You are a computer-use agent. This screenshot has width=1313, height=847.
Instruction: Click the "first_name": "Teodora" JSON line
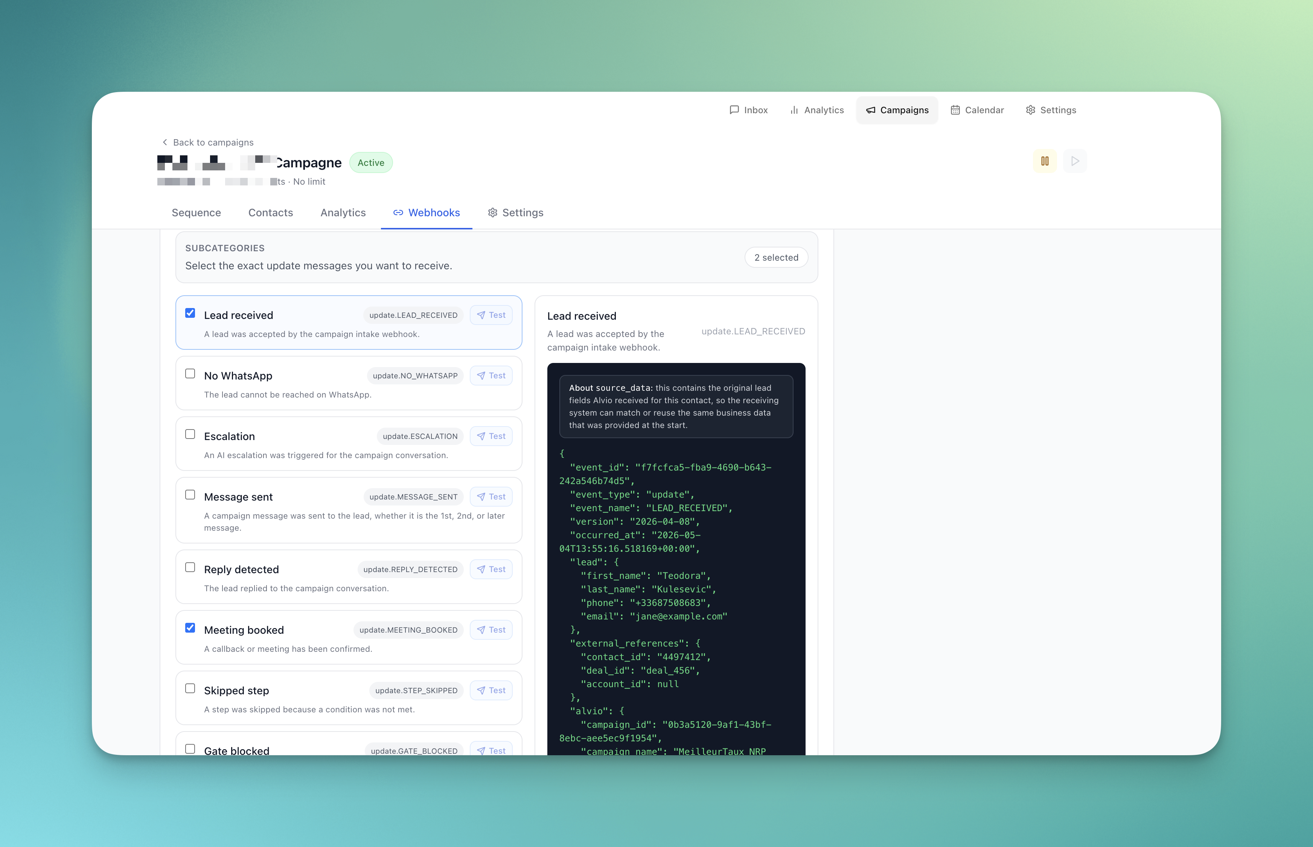645,576
